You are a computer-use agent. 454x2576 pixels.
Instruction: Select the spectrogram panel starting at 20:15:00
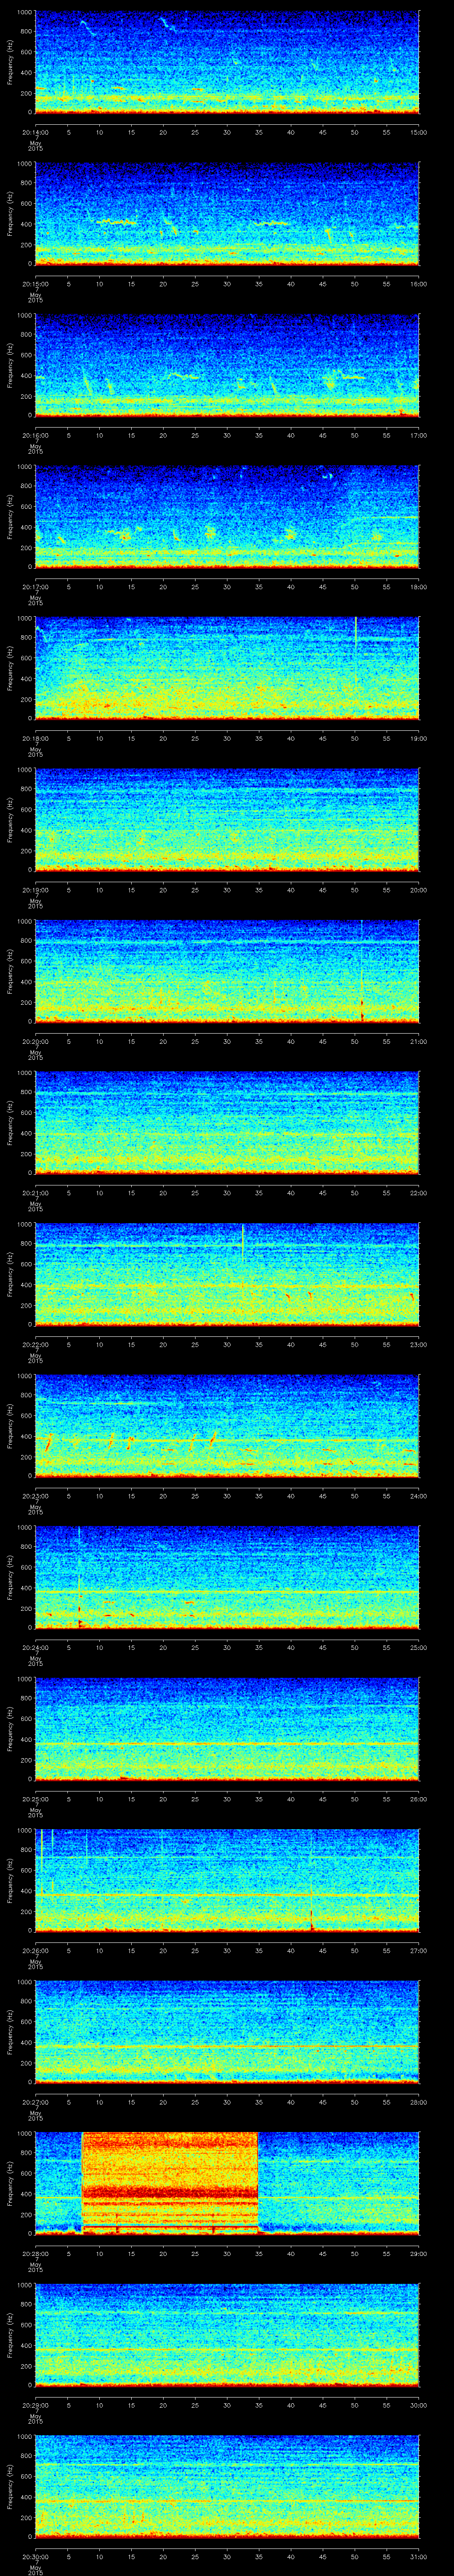coord(227,213)
